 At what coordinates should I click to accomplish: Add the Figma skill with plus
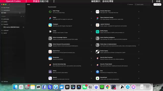pyautogui.click(x=91, y=18)
